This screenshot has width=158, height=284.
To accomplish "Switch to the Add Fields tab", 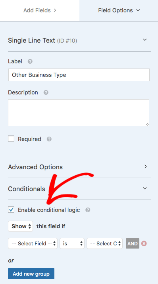I will click(x=40, y=10).
